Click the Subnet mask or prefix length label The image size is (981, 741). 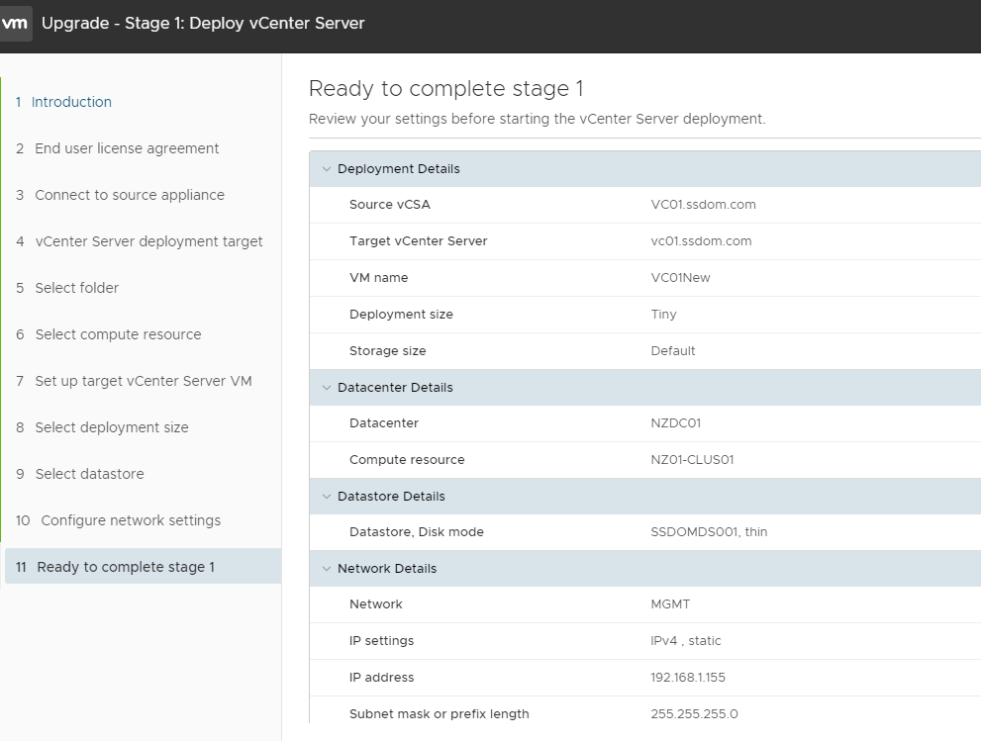tap(440, 714)
